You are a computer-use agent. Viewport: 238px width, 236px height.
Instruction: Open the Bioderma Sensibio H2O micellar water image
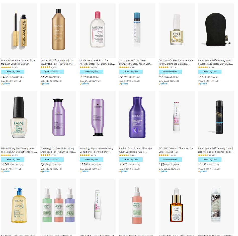(98, 31)
